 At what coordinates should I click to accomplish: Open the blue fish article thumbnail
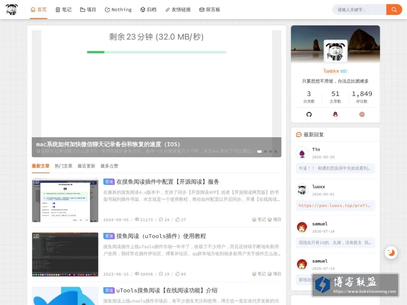[65, 296]
